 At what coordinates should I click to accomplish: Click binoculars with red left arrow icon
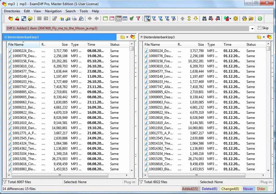tap(218, 19)
